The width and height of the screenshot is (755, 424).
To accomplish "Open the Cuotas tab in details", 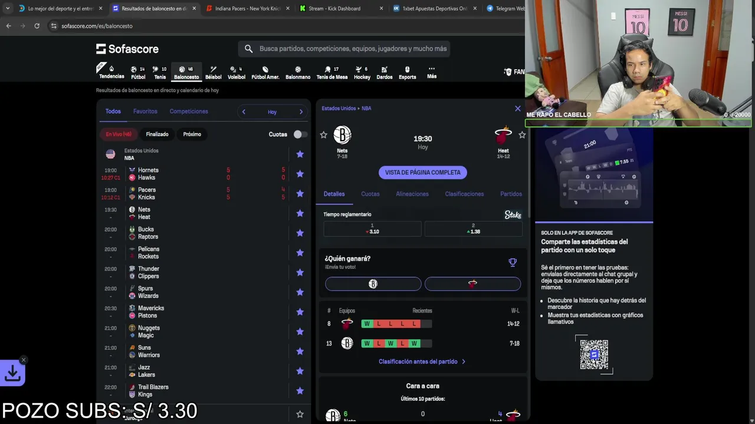I will [370, 194].
